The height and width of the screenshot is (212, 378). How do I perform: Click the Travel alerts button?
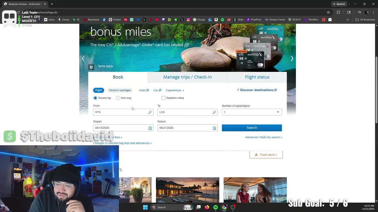click(x=266, y=155)
